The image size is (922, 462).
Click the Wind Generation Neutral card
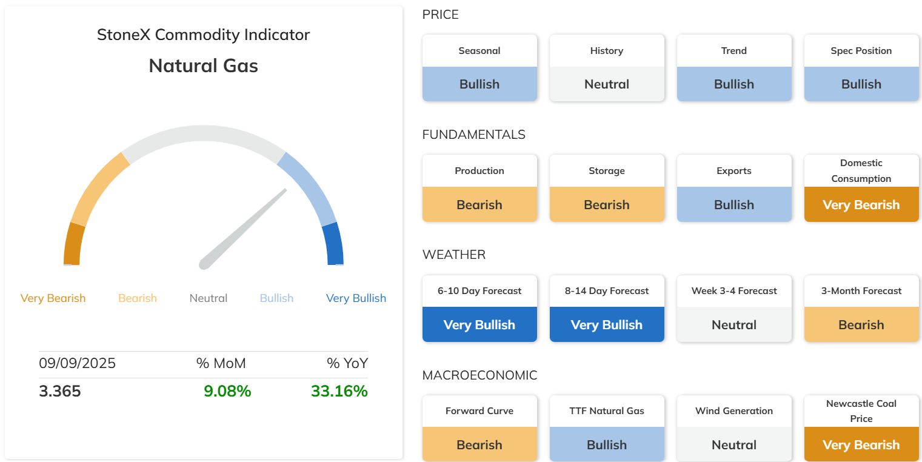click(x=734, y=428)
